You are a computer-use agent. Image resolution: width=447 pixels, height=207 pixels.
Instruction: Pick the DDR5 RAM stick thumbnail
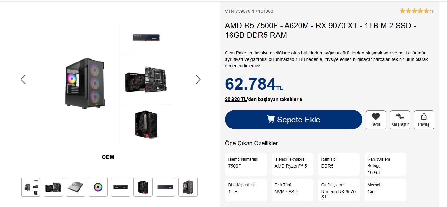[x=165, y=187]
